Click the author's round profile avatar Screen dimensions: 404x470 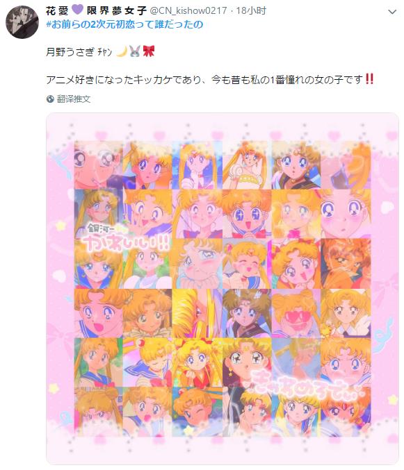[22, 22]
